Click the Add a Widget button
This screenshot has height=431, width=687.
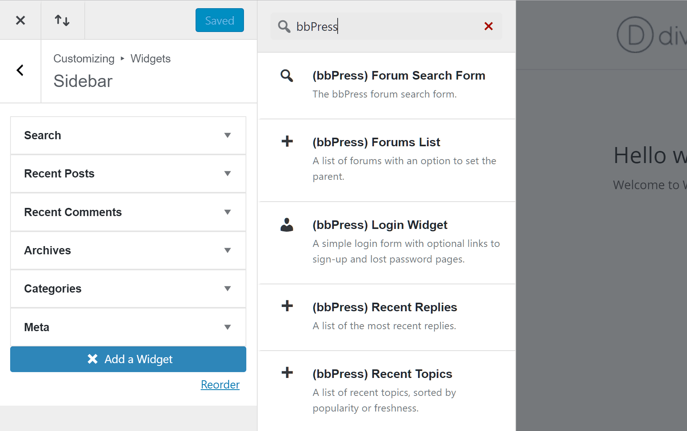pos(128,359)
